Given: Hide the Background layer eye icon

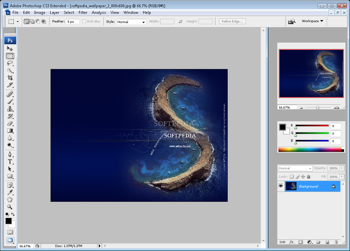Looking at the screenshot, I should coord(281,186).
